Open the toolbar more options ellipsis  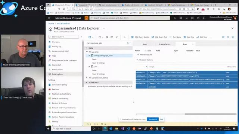(x=211, y=37)
